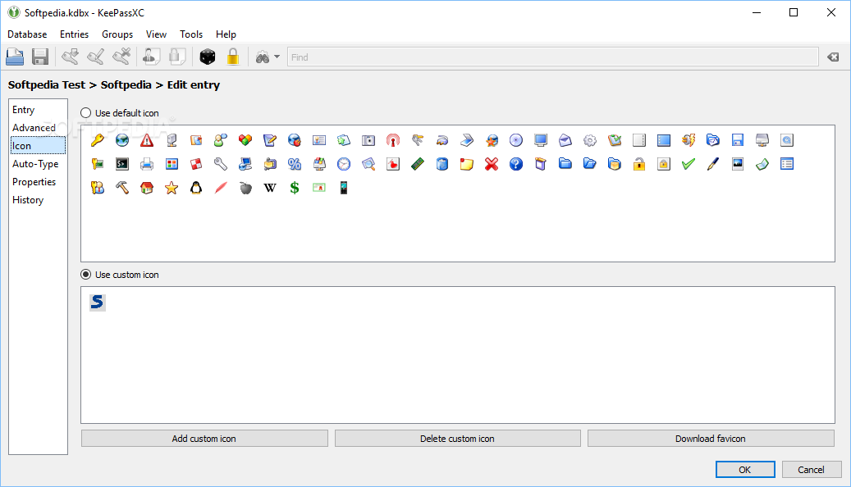Click Add custom icon button
851x487 pixels.
[x=204, y=438]
